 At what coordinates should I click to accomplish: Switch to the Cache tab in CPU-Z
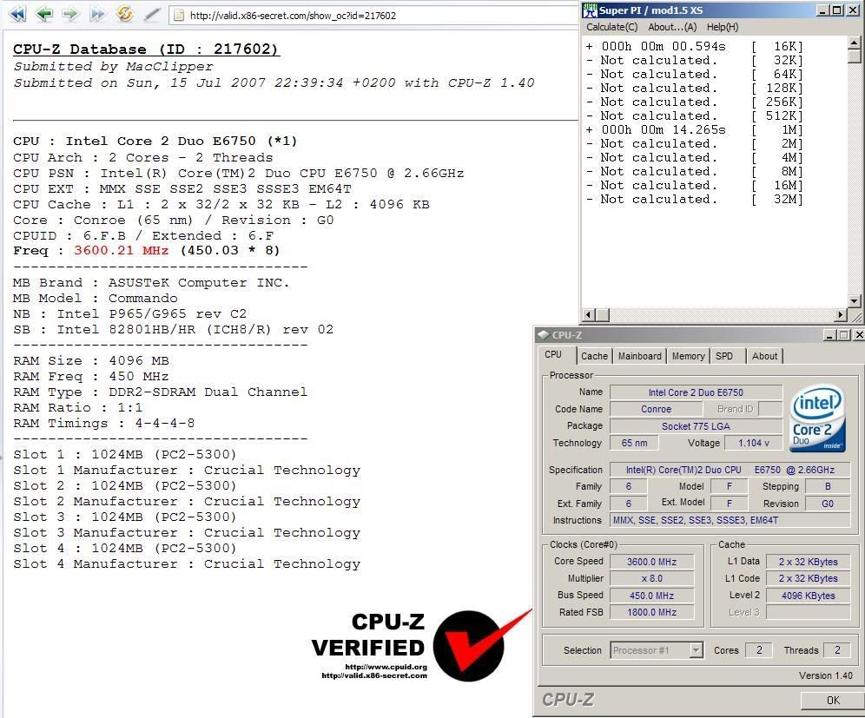coord(594,356)
